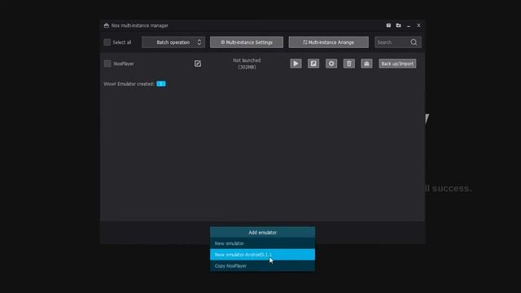Select New emulator-Android5.1.1 option

click(262, 255)
